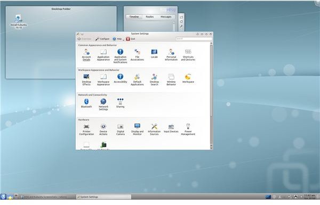Open Account Details settings
The height and width of the screenshot is (205, 320).
click(x=86, y=55)
